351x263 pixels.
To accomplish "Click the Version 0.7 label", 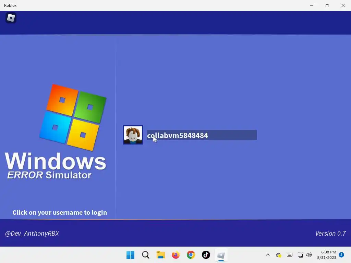I will click(x=330, y=234).
